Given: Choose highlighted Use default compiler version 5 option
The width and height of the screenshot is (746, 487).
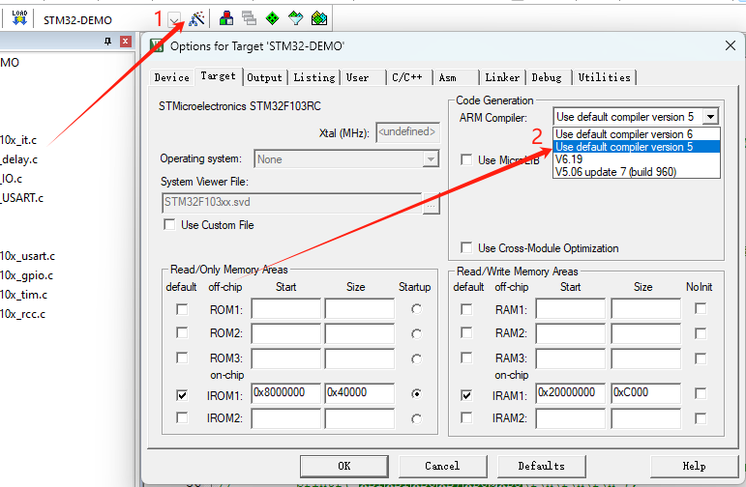Looking at the screenshot, I should 637,147.
